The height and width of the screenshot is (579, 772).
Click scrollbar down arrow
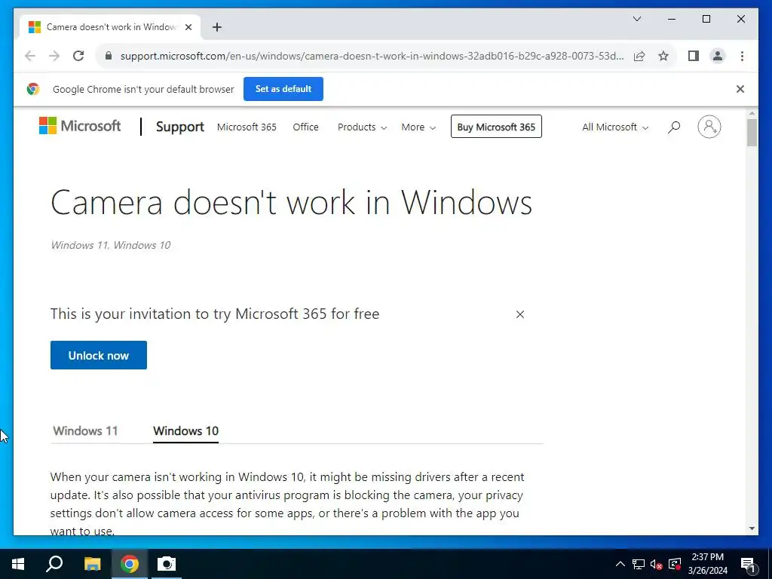click(752, 528)
